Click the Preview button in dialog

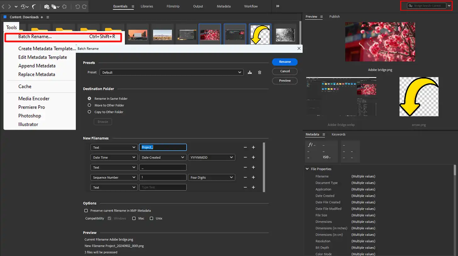(x=285, y=81)
